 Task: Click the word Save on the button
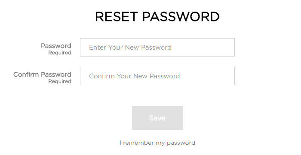tap(157, 118)
